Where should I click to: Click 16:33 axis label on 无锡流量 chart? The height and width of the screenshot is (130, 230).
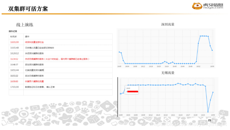pyautogui.click(x=203, y=115)
